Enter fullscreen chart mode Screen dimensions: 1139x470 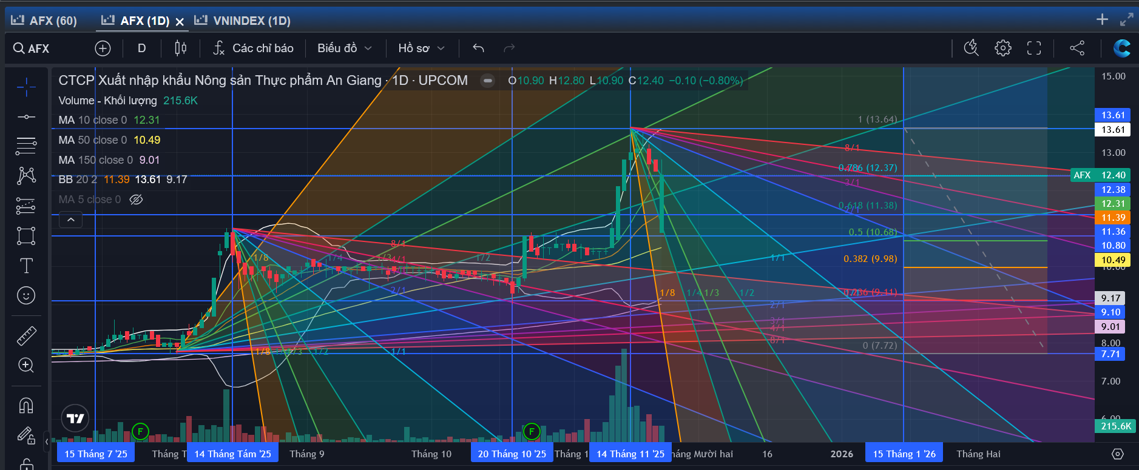(1034, 48)
